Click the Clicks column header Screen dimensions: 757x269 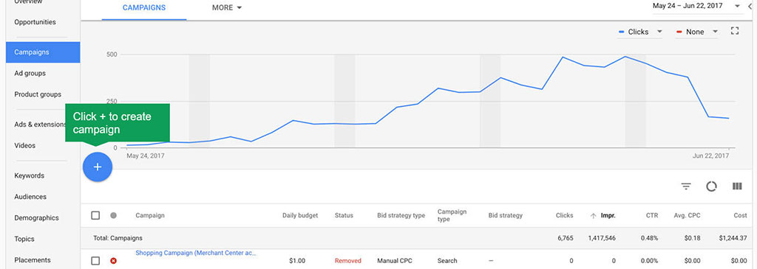click(564, 216)
